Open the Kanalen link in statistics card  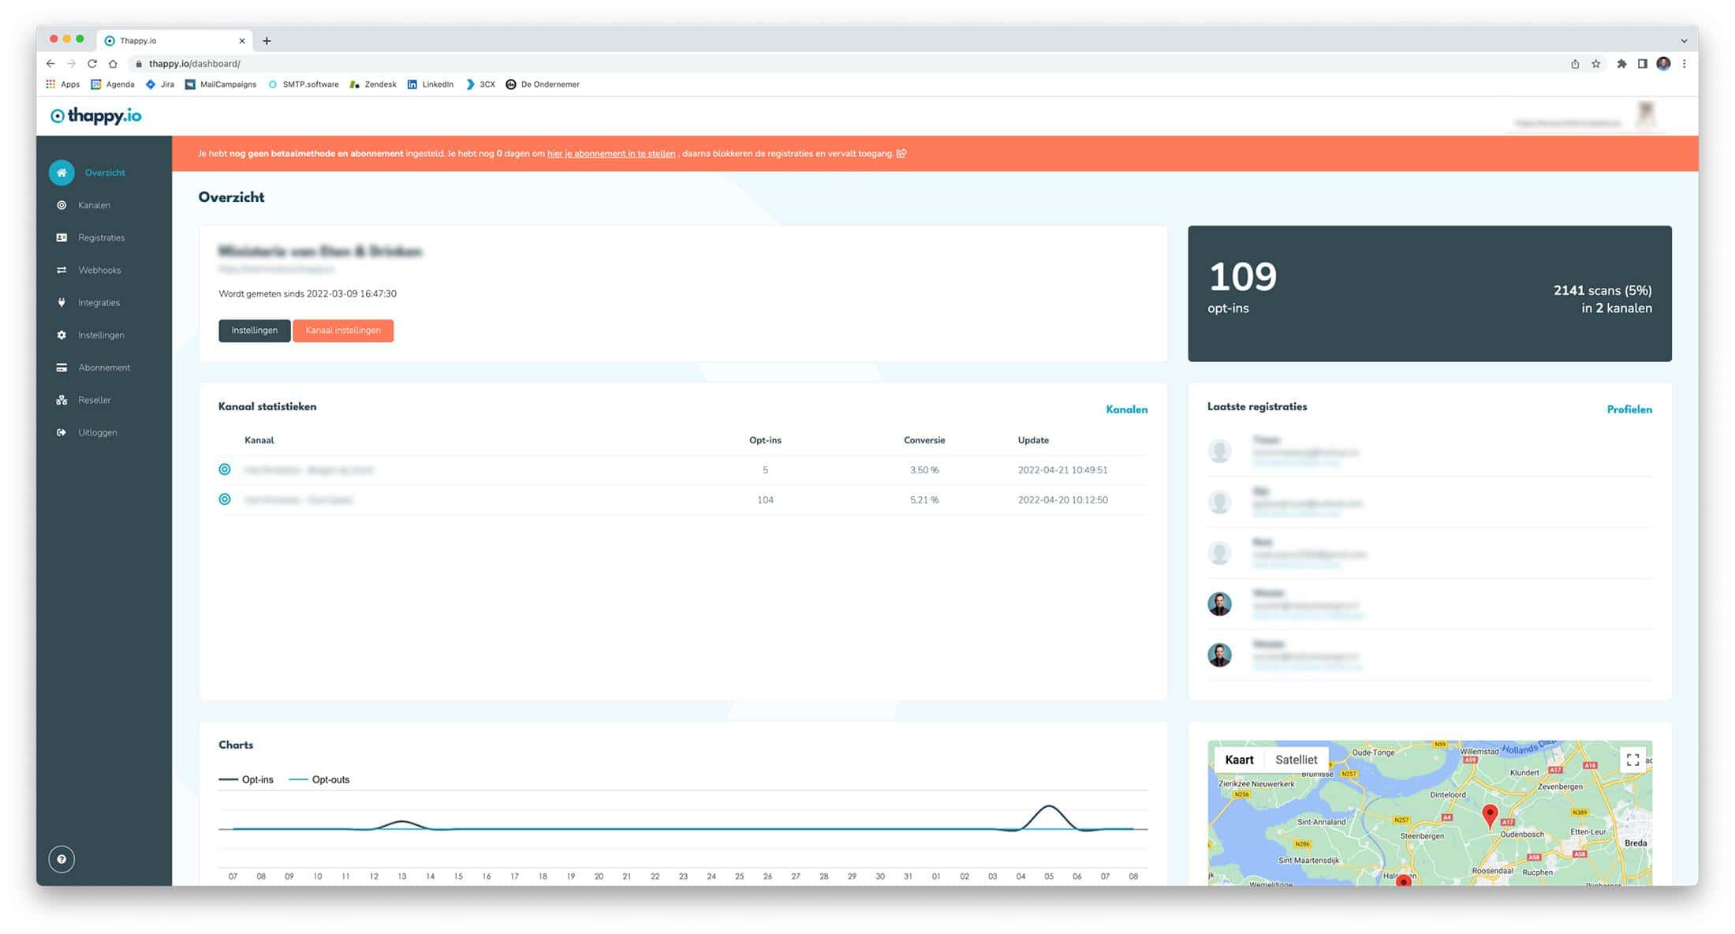[x=1126, y=409]
